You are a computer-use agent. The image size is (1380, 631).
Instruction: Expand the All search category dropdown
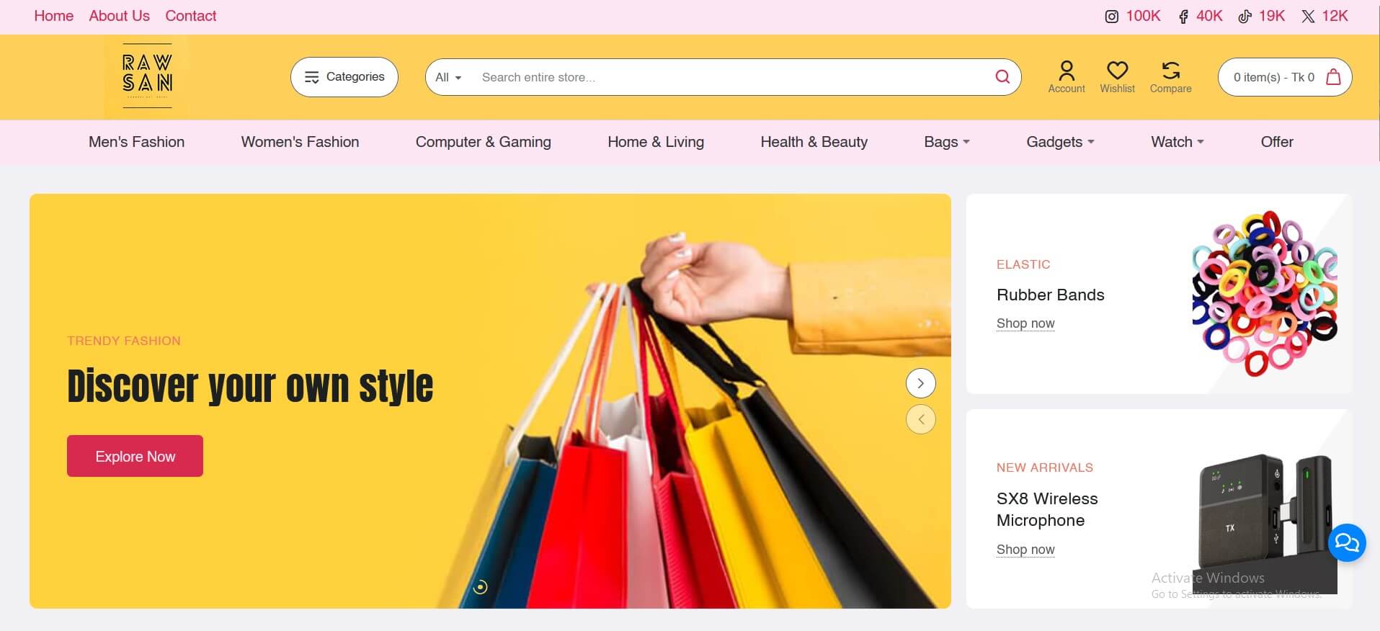448,77
